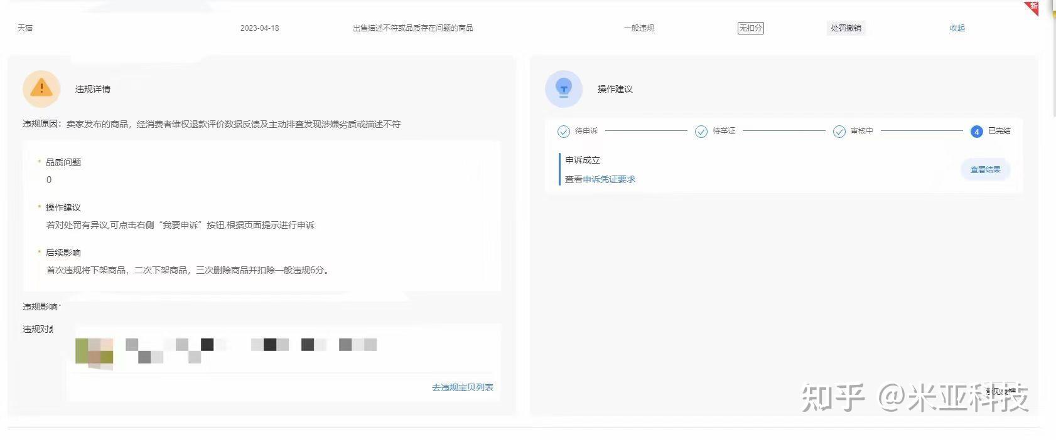Click the orange warning triangle icon

(41, 88)
